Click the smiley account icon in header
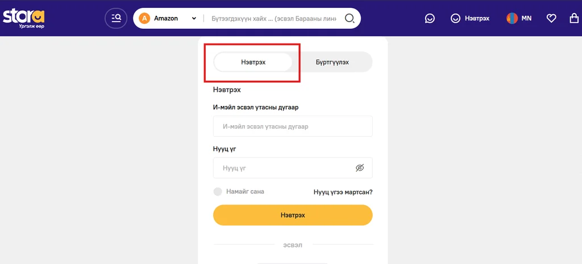 455,19
